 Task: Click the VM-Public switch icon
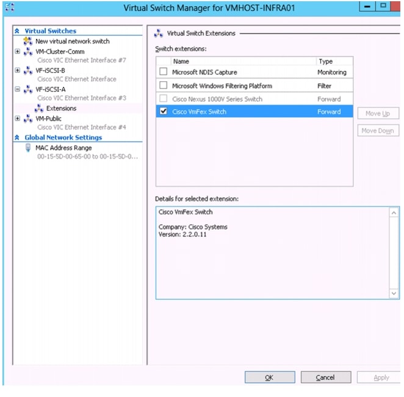pos(28,118)
